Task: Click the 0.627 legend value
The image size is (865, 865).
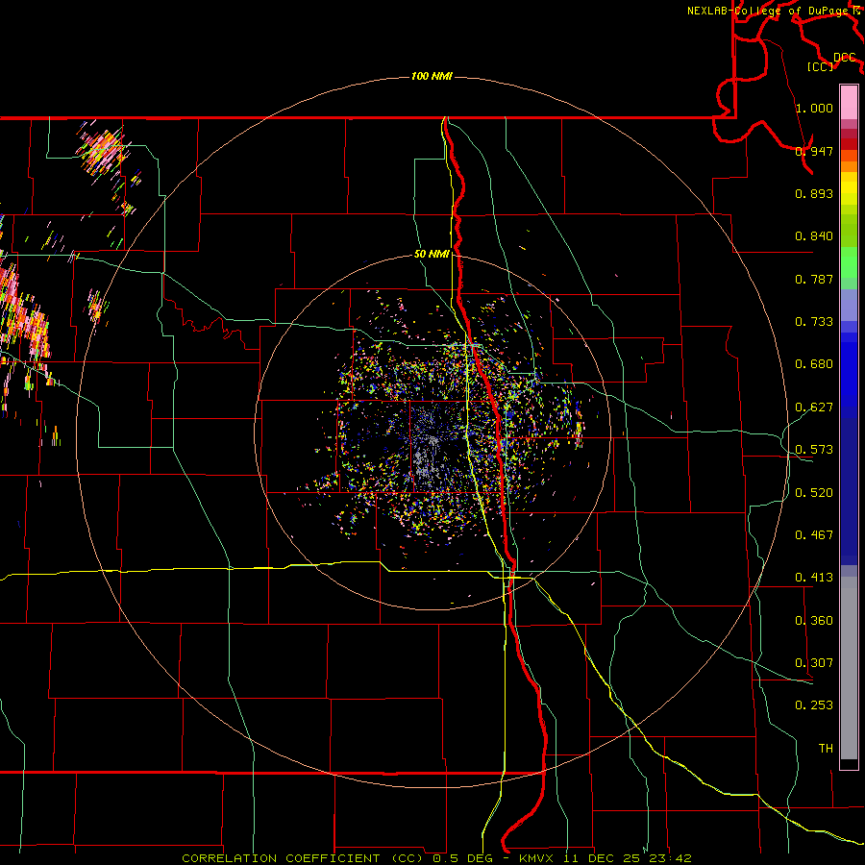Action: tap(814, 408)
